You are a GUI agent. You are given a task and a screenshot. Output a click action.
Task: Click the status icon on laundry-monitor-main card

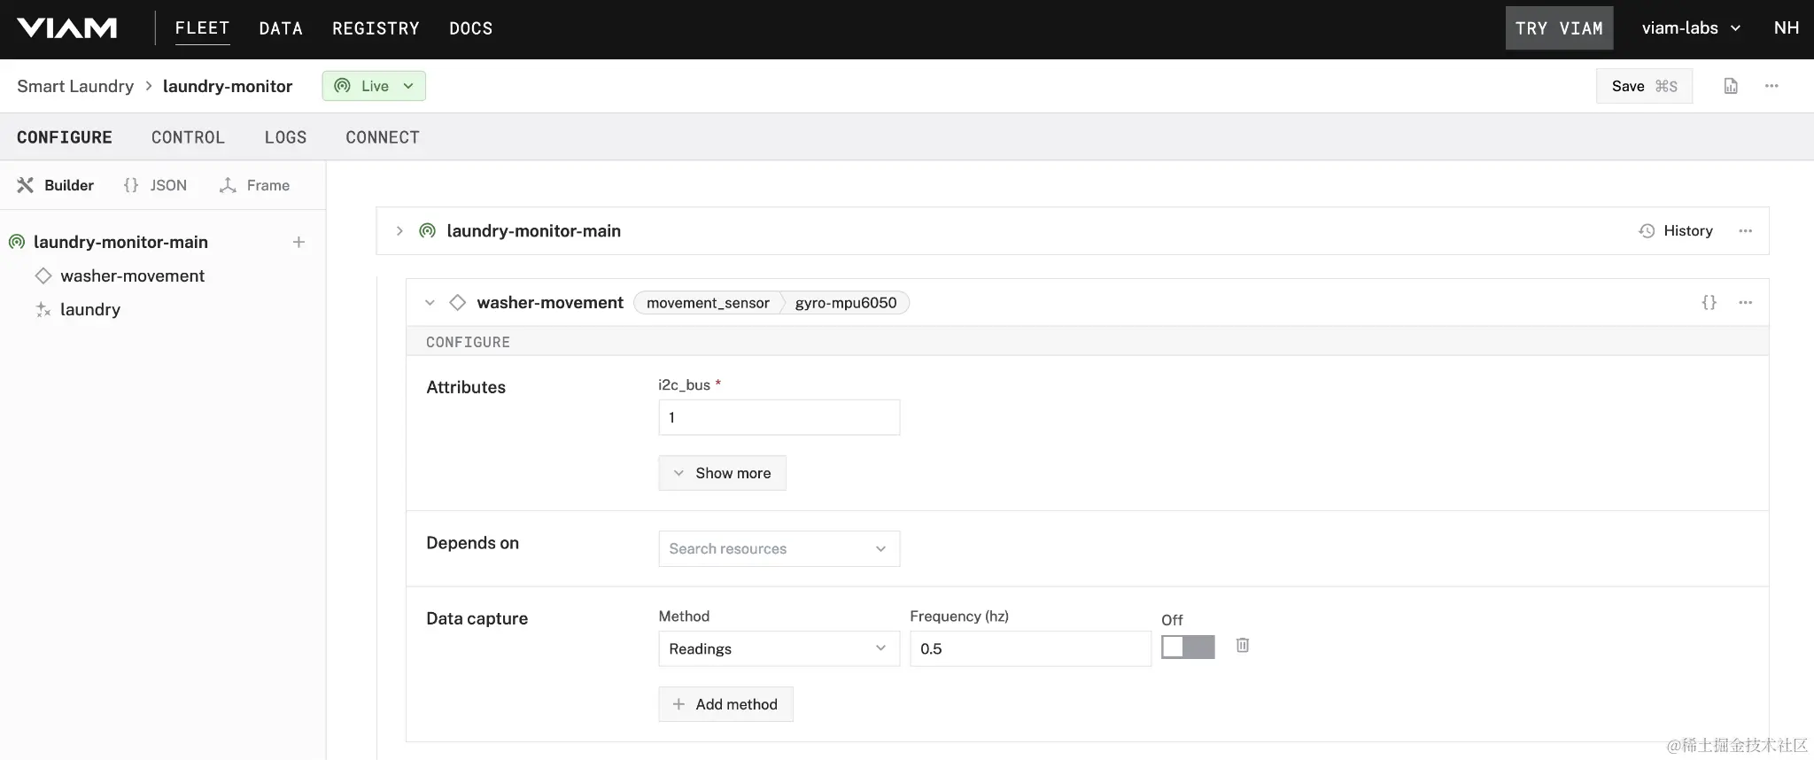427,231
